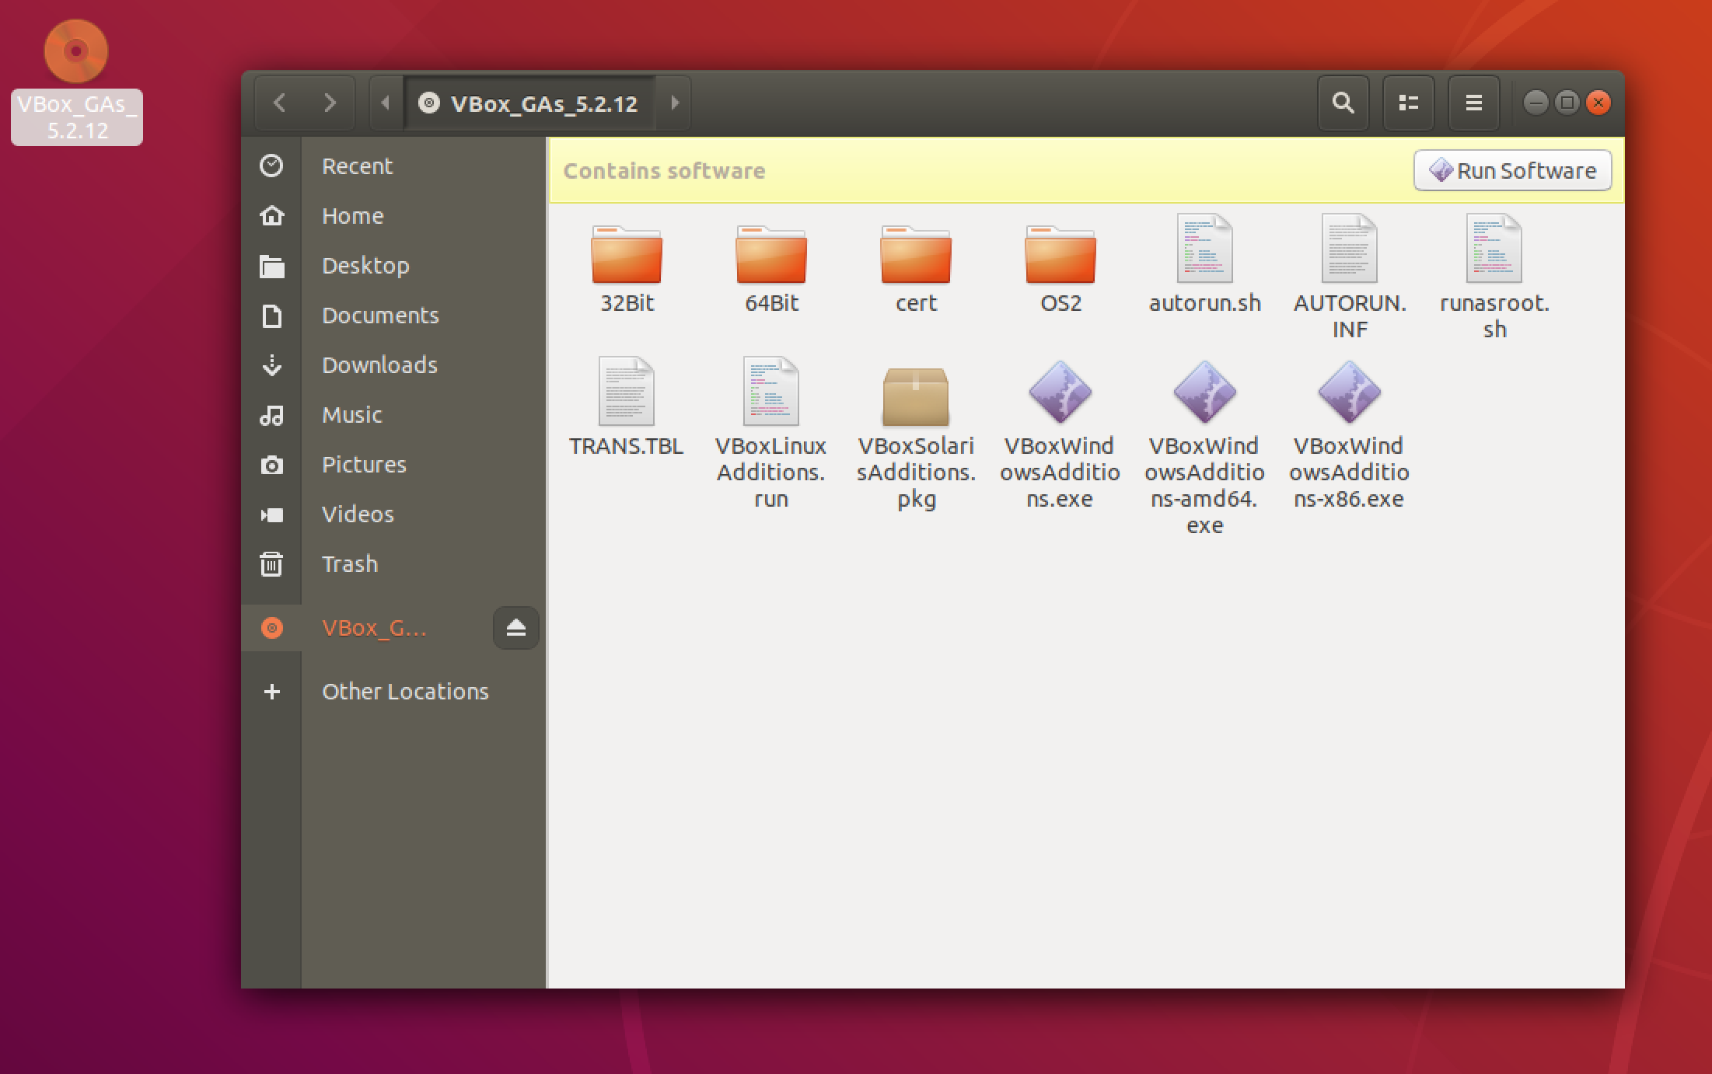Screen dimensions: 1712x1074
Task: Click the Run Software button
Action: 1511,169
